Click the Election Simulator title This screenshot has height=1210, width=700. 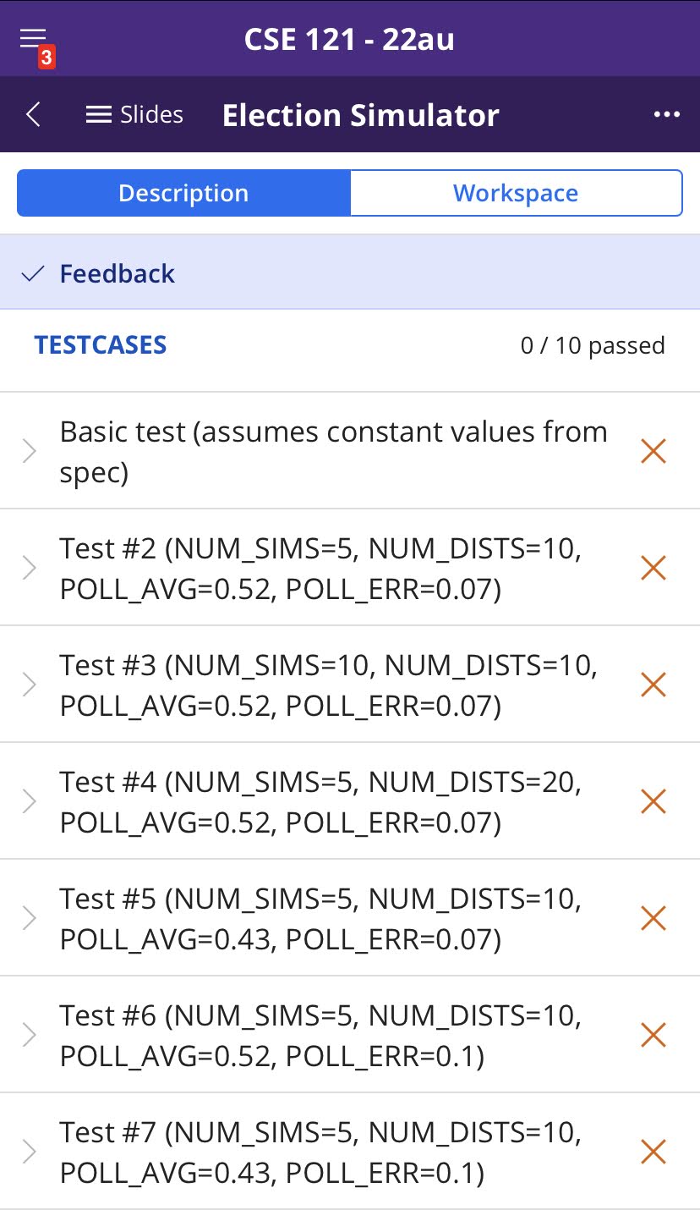point(360,115)
